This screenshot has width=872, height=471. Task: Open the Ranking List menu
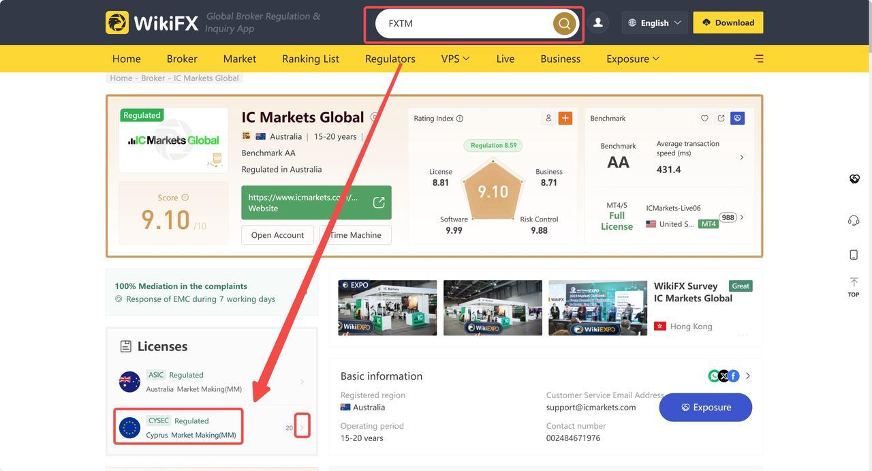[x=311, y=59]
